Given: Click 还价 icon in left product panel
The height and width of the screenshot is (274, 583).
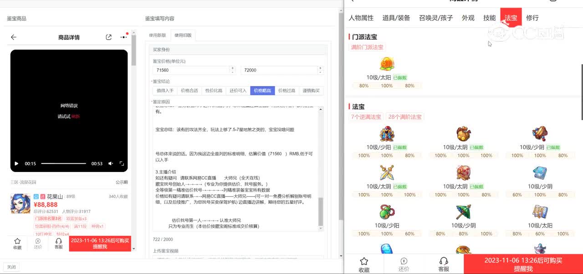Looking at the screenshot, I should click(x=38, y=244).
